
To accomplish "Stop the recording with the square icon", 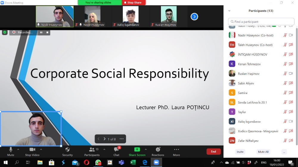I will click(47, 32).
